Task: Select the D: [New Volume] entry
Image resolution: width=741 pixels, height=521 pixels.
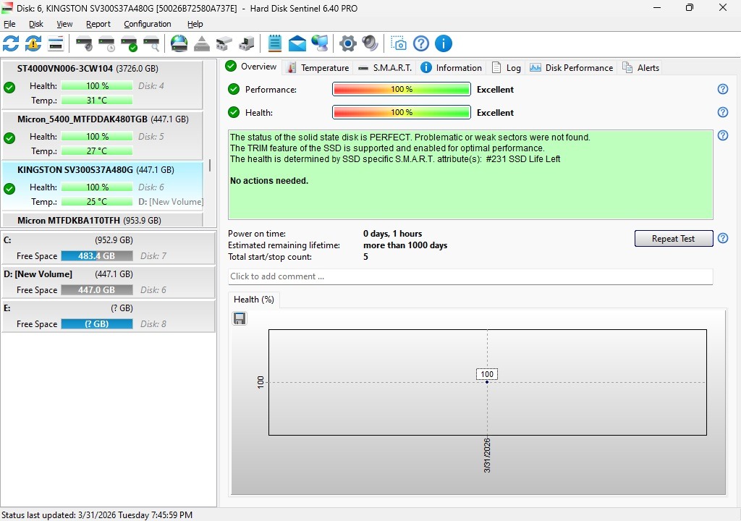Action: (109, 281)
